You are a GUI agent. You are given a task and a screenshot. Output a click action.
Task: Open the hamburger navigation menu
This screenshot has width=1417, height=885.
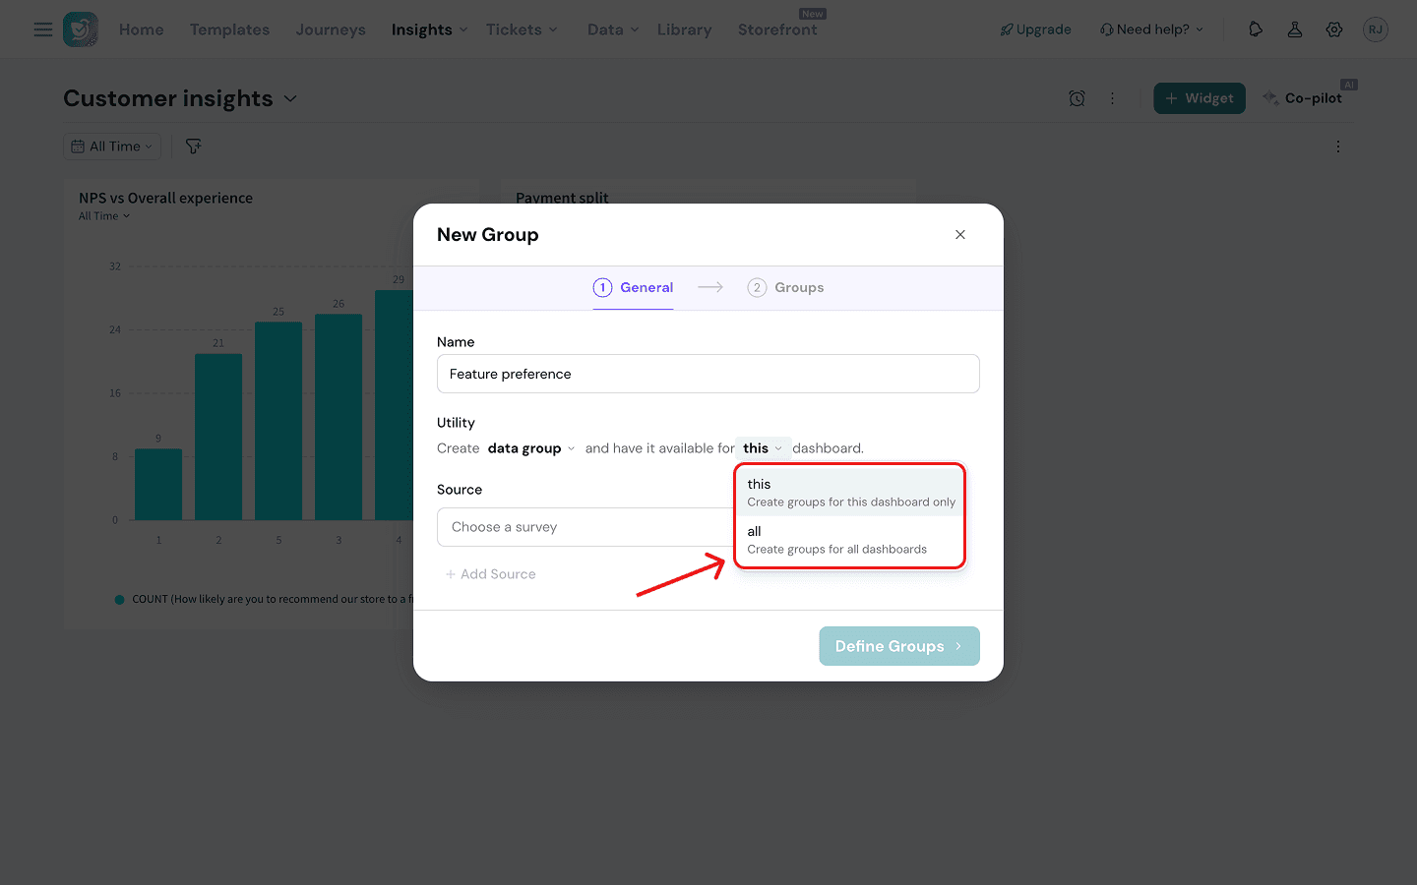(43, 29)
